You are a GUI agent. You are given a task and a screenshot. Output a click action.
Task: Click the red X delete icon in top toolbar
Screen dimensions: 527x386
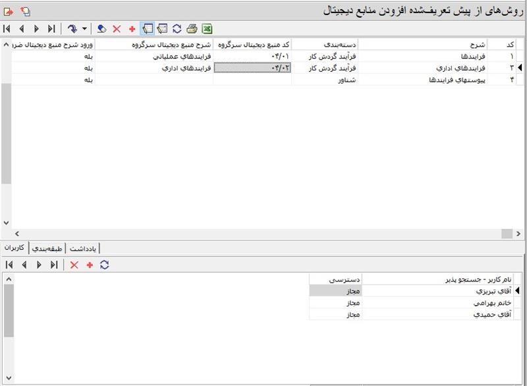(117, 29)
